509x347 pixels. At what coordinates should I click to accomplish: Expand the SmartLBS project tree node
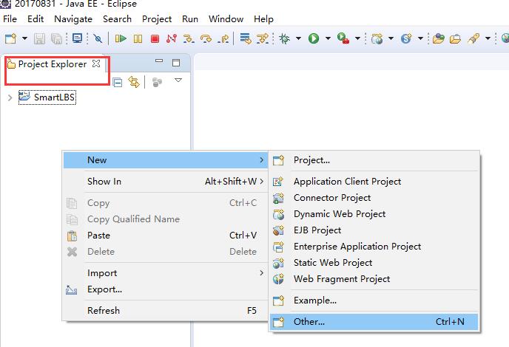(x=10, y=97)
